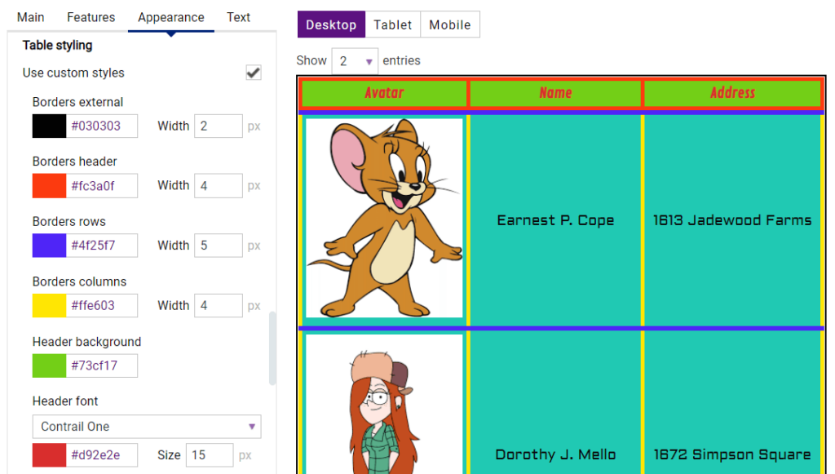Open the yellow Borders columns color swatch
The image size is (835, 474).
[49, 306]
